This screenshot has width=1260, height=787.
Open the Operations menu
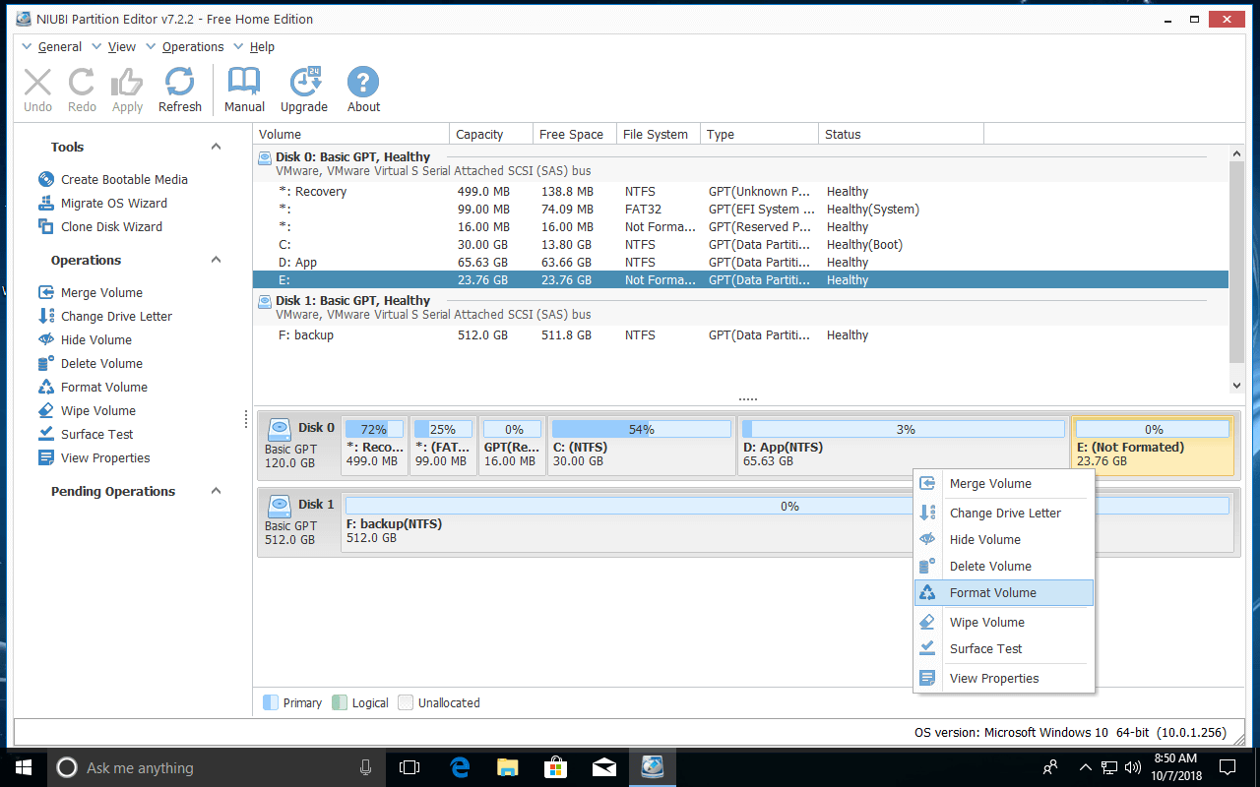(193, 46)
